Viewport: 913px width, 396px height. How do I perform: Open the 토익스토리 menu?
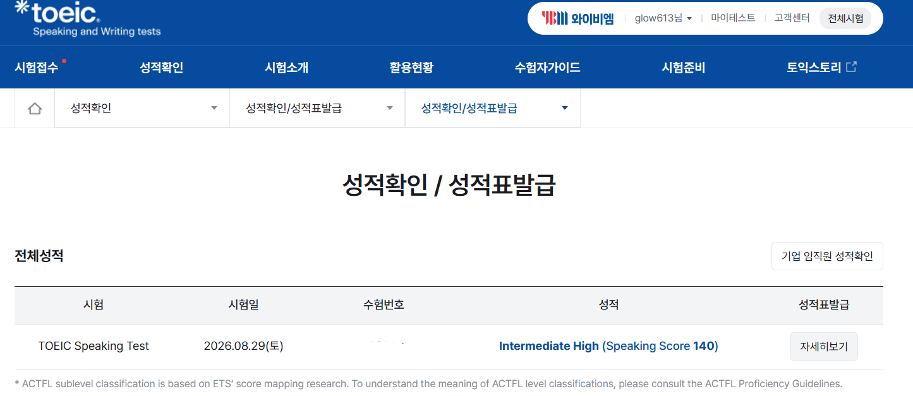tap(814, 68)
